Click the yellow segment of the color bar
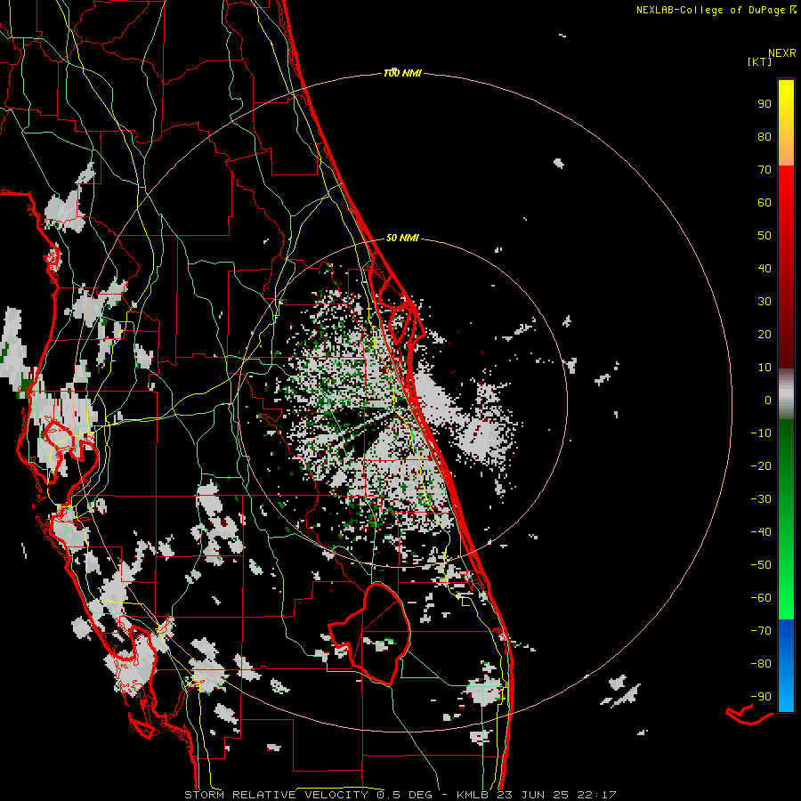801x801 pixels. click(x=786, y=123)
